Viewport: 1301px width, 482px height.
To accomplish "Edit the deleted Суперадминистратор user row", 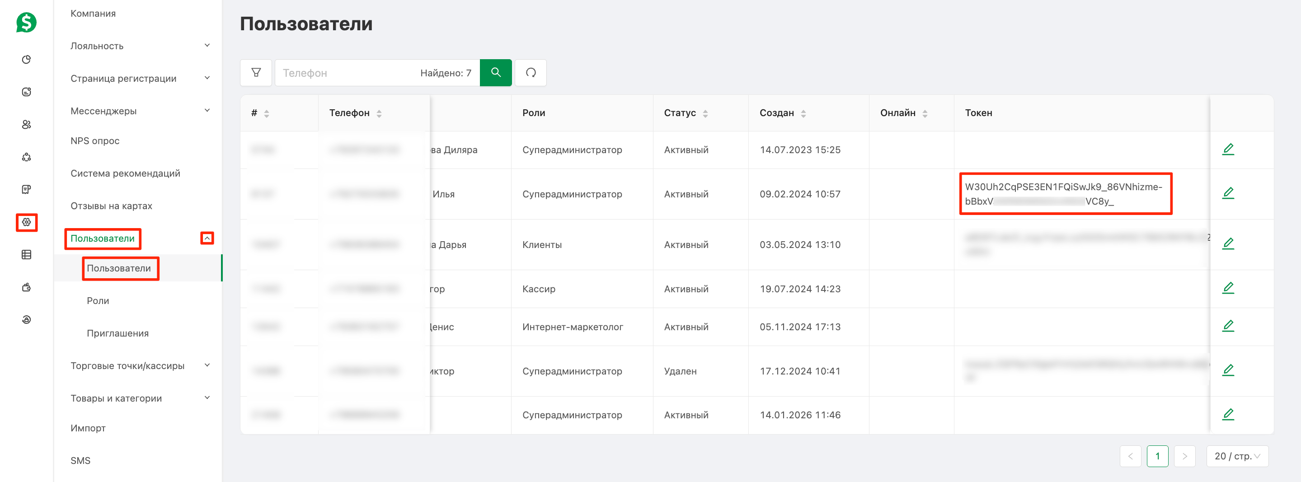I will coord(1228,370).
